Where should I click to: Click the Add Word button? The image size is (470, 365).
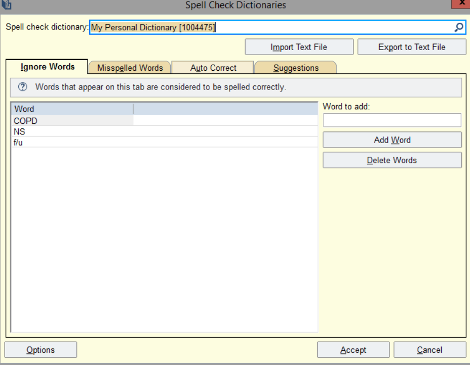point(392,140)
